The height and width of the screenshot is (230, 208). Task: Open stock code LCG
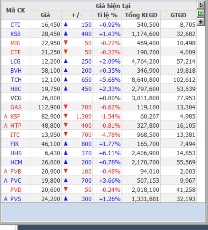(x=15, y=61)
